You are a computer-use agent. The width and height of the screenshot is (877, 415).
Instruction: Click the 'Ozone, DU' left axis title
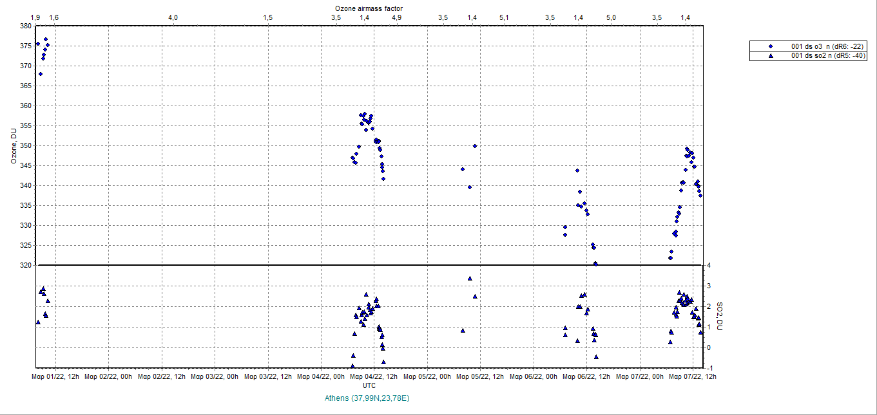(x=14, y=147)
